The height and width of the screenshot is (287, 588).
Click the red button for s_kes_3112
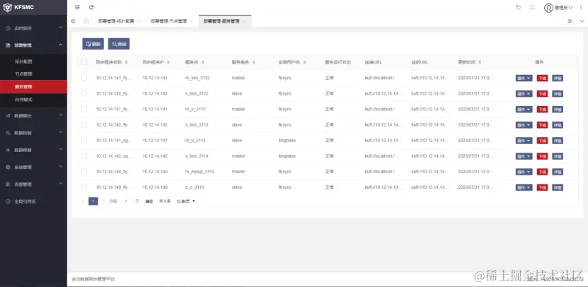(542, 94)
